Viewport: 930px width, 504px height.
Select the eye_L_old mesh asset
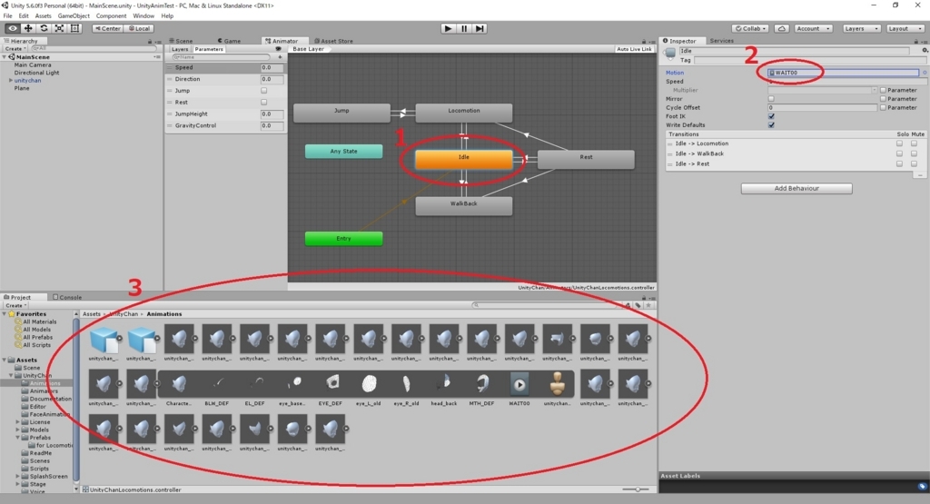[369, 384]
